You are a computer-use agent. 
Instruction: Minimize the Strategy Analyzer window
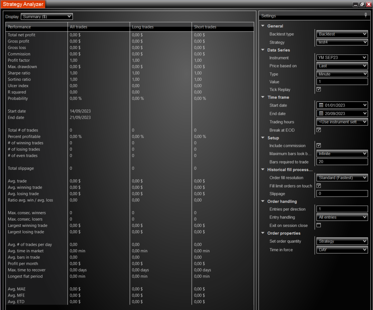click(355, 4)
